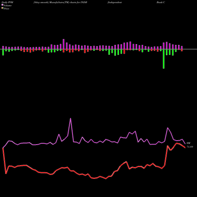Click the Volume legend color swatch
Image resolution: width=197 pixels, height=197 pixels.
2,5
